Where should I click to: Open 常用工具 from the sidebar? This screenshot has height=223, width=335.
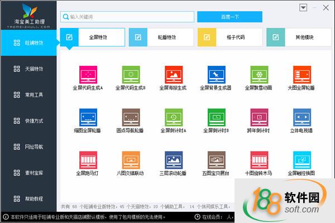point(28,95)
